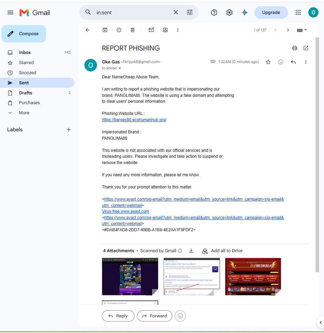
Task: Open the Starred folder
Action: tap(37, 63)
